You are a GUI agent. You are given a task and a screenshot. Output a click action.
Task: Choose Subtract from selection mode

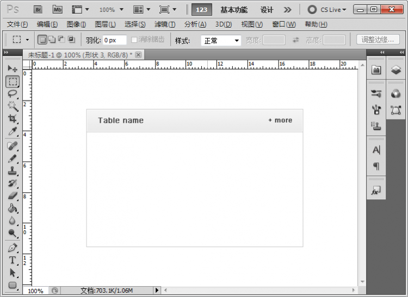pos(61,40)
